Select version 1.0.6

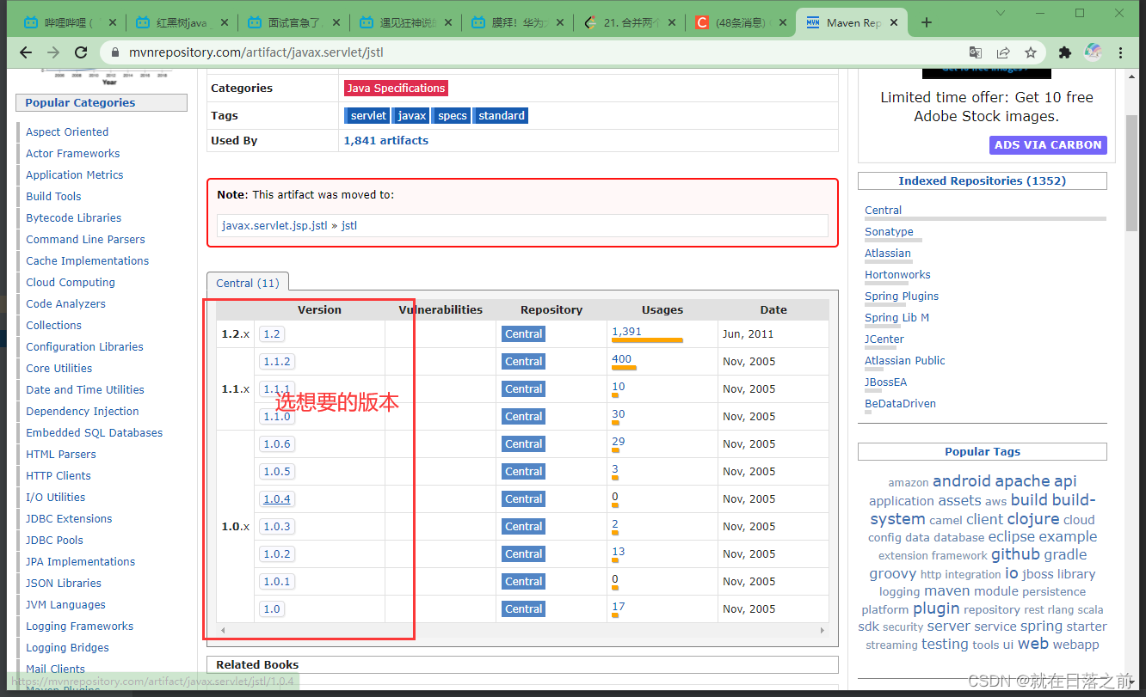point(277,444)
